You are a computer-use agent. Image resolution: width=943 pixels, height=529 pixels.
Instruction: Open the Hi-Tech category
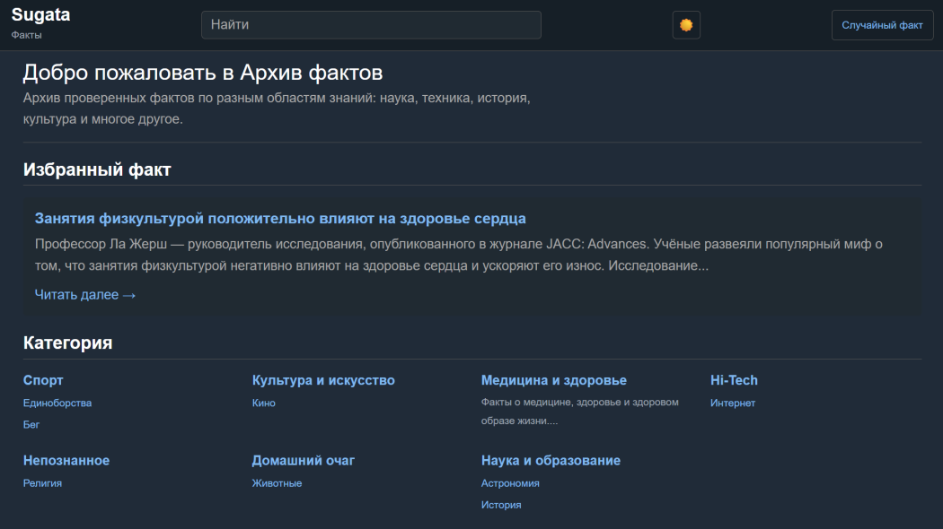[x=734, y=380]
